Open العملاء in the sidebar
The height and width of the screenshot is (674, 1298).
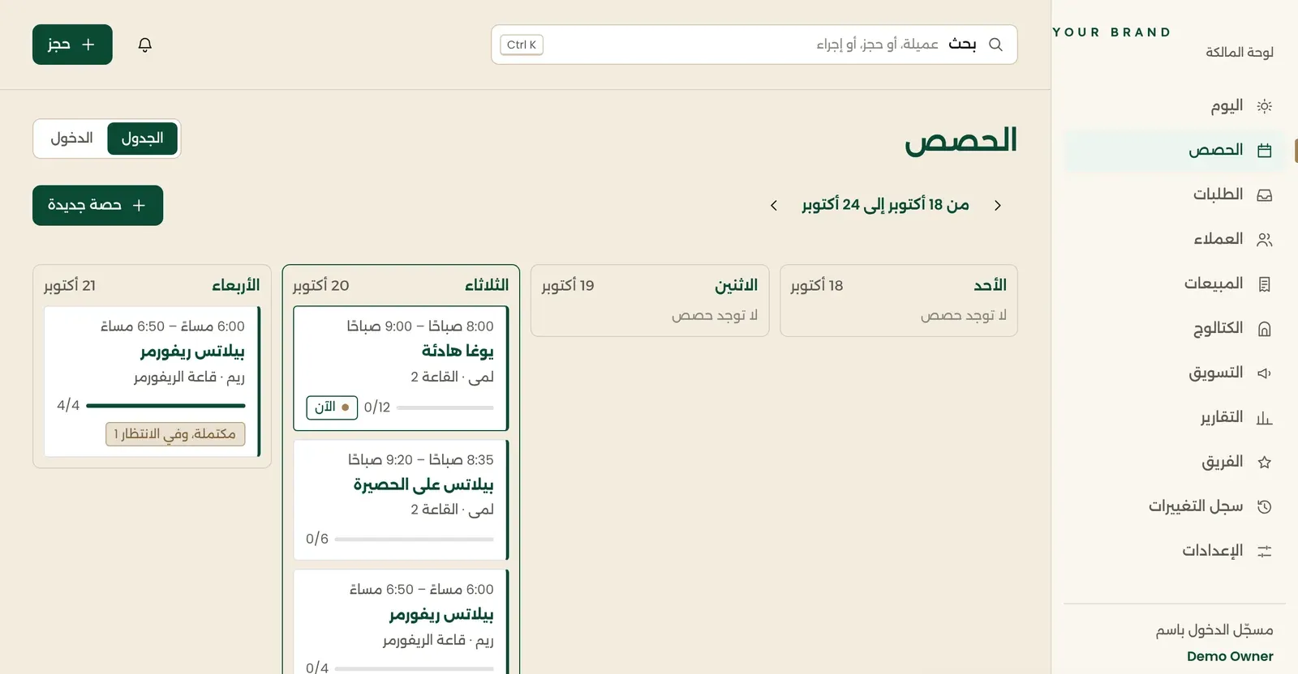[x=1175, y=240]
